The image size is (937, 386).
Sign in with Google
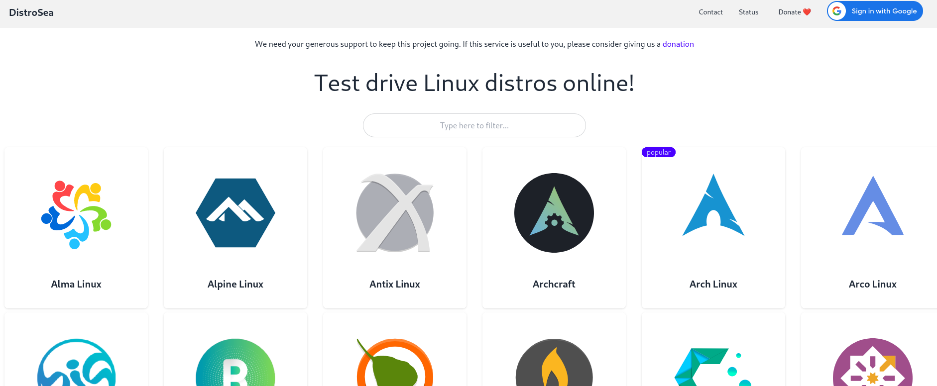(875, 11)
